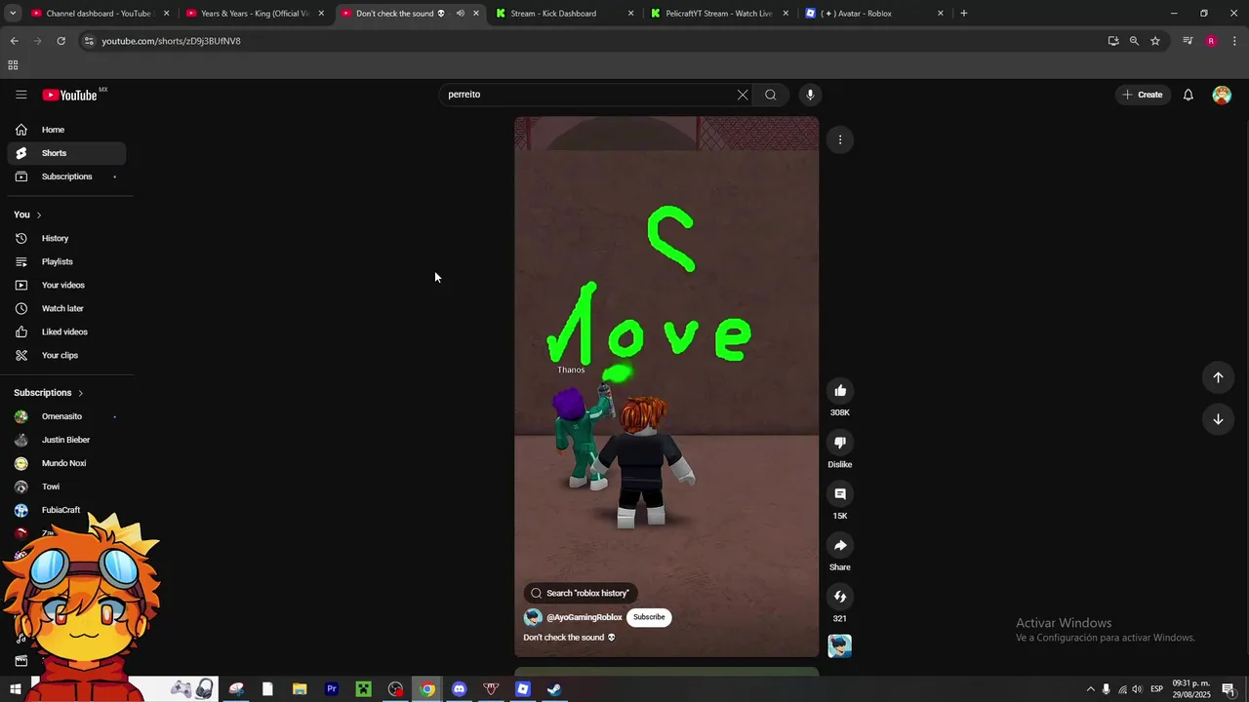
Task: Switch to Years & Years King tab
Action: 254,14
